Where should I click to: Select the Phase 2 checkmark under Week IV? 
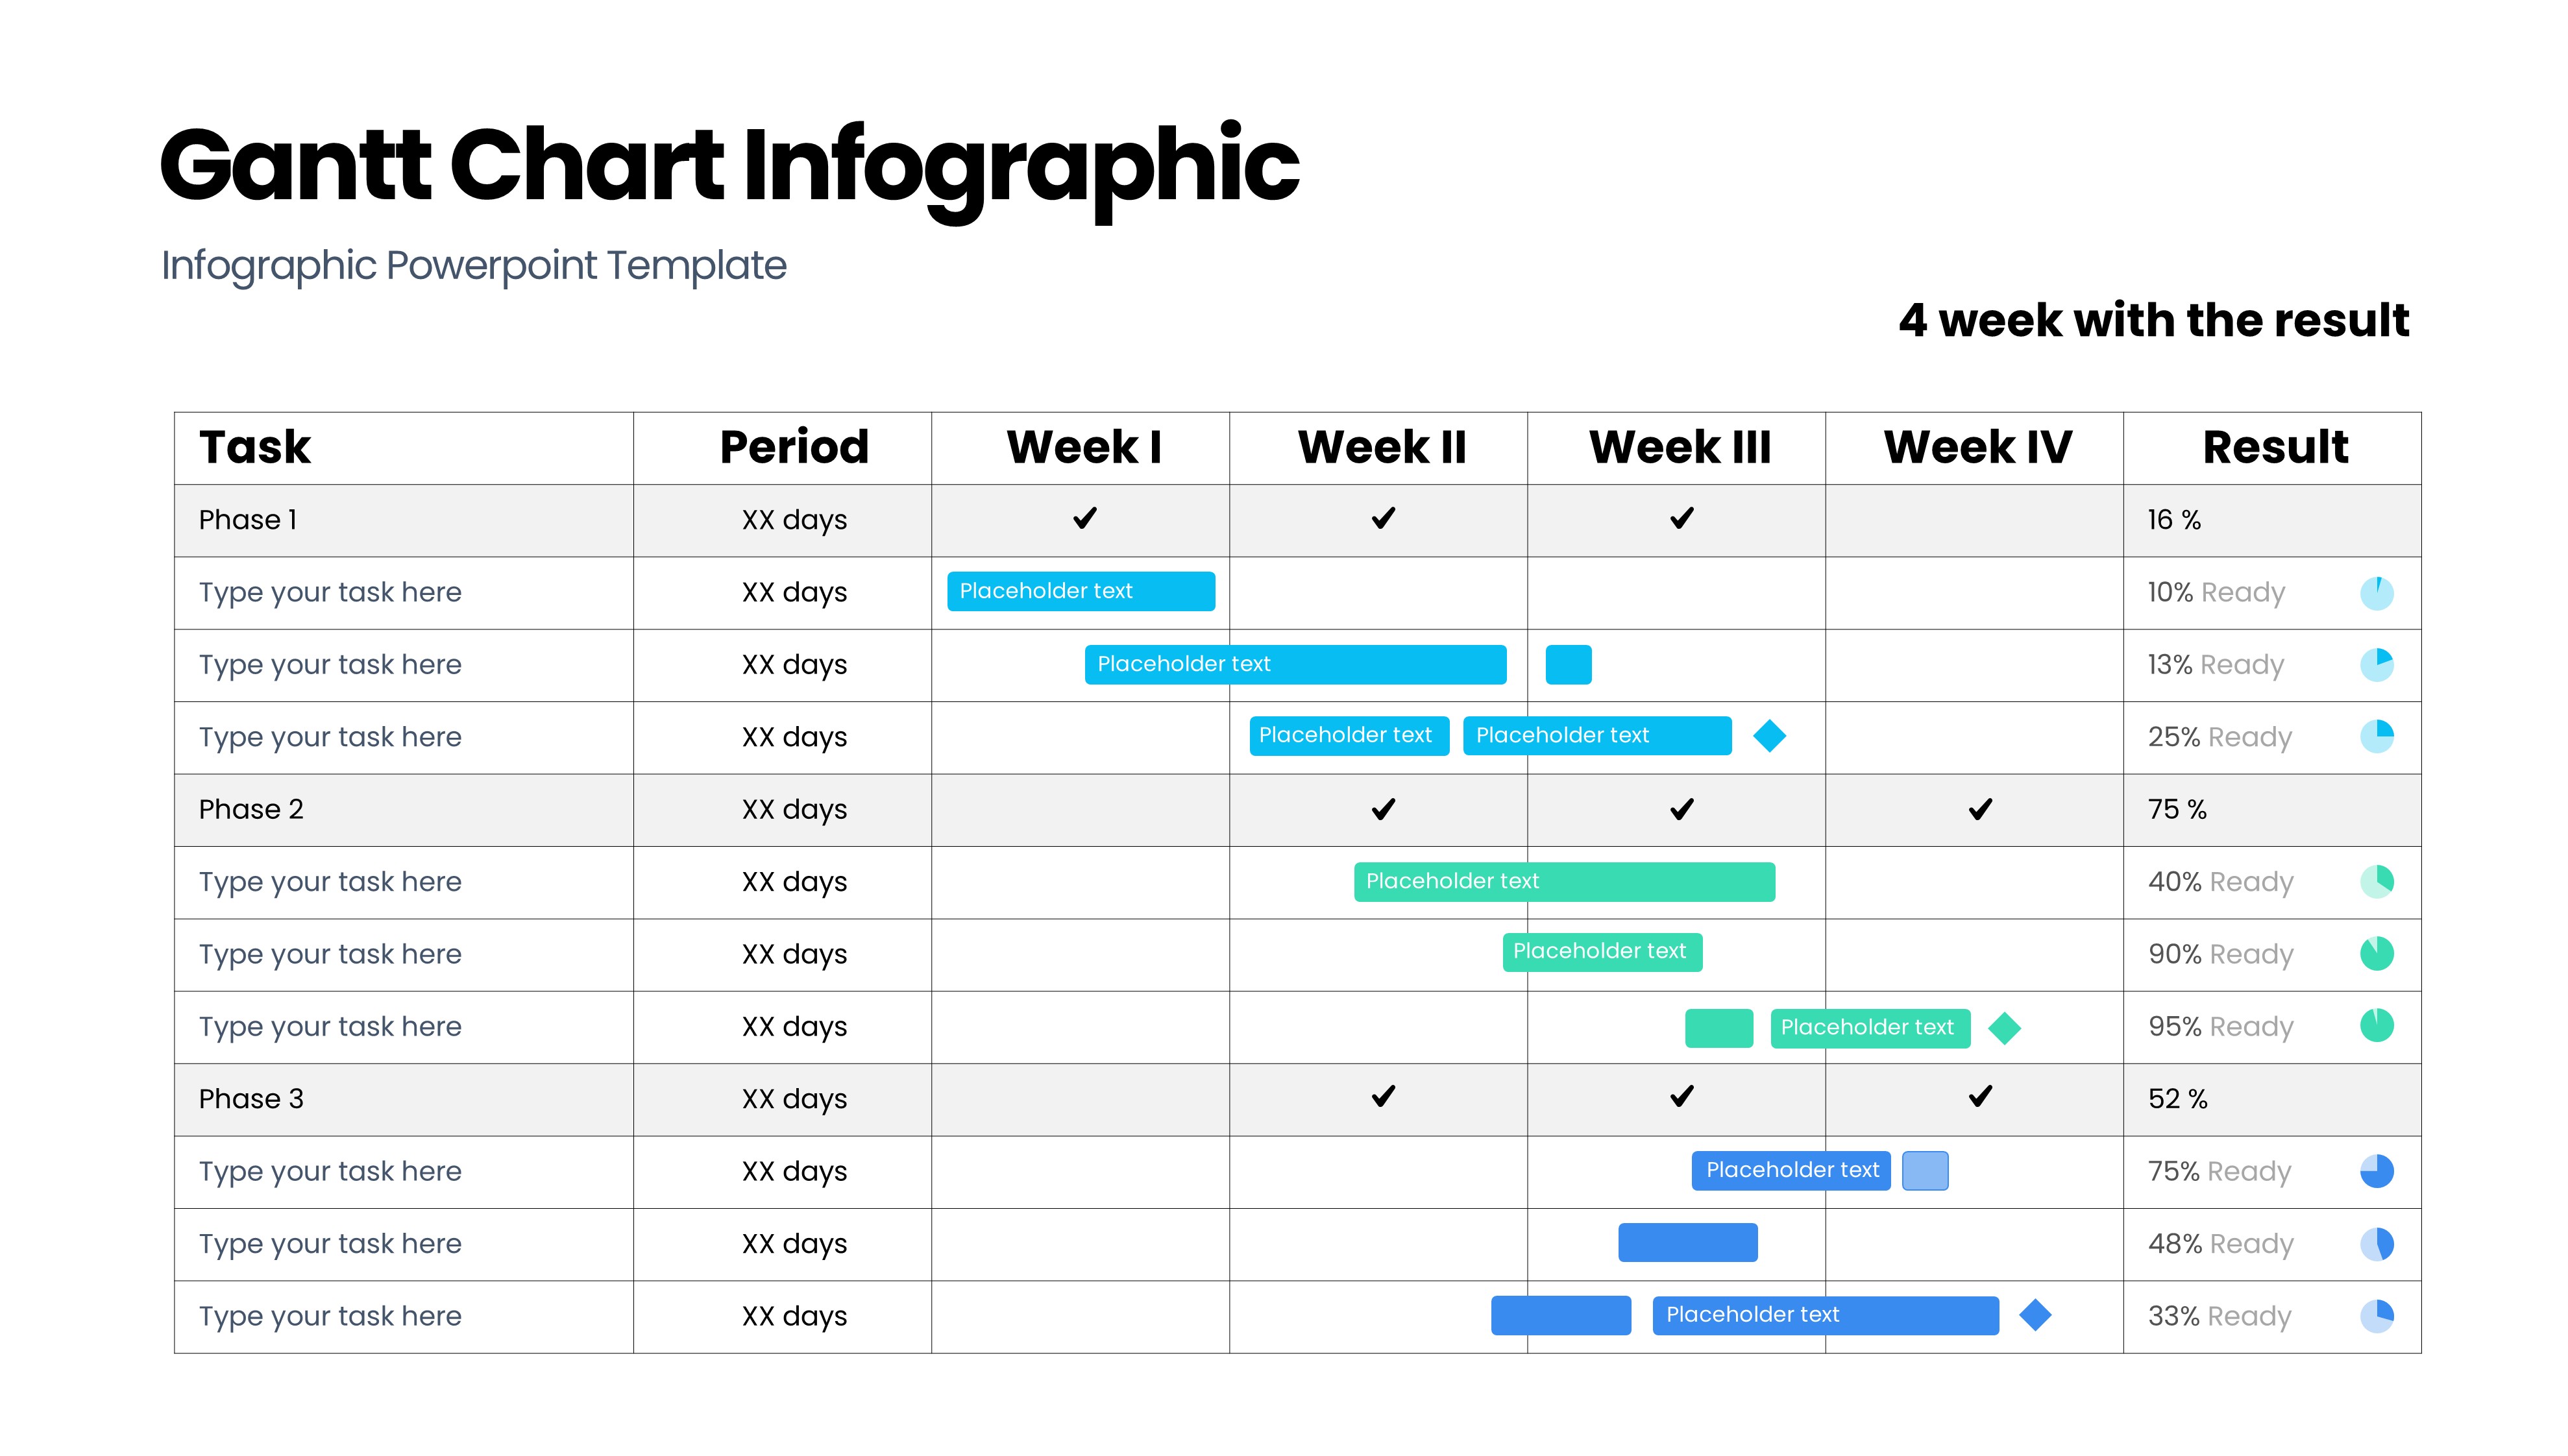(x=1980, y=809)
